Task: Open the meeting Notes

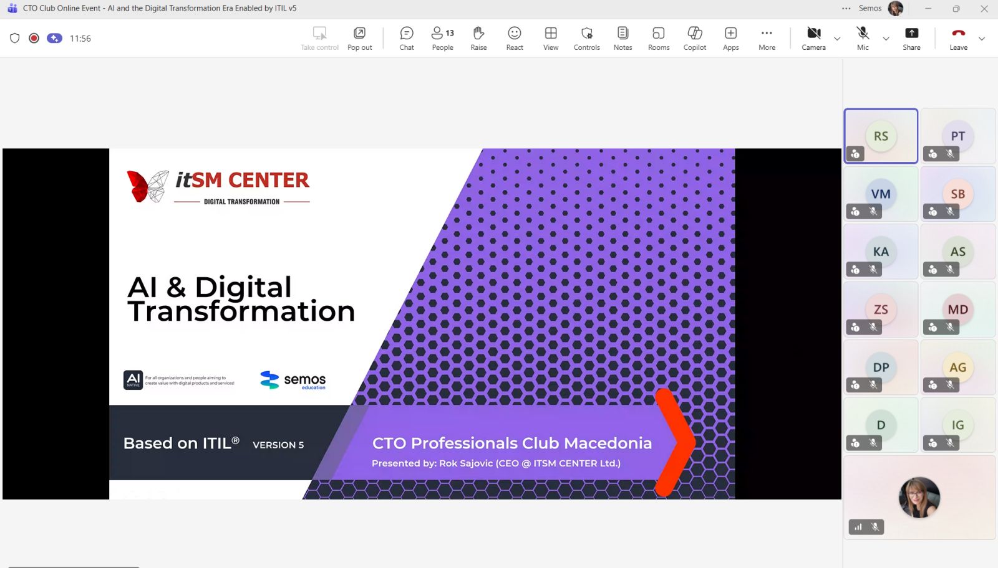Action: point(623,38)
